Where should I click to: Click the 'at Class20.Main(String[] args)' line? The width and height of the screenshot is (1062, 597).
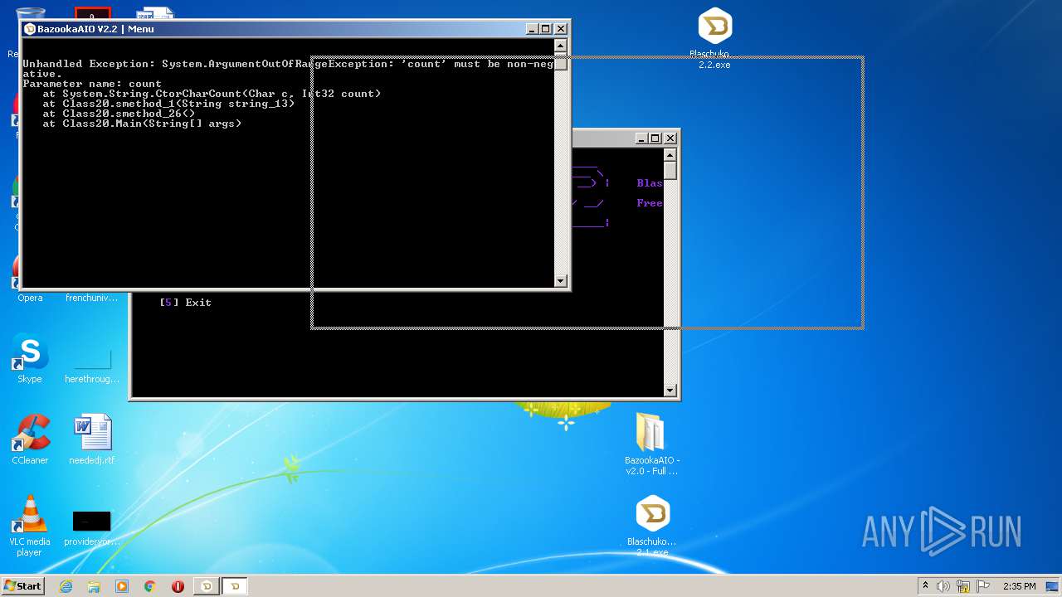pos(142,124)
